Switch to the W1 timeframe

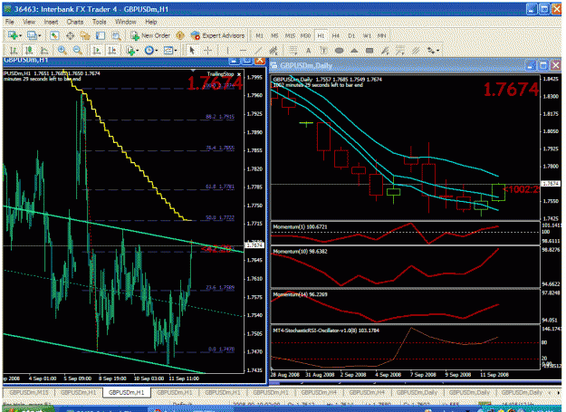[x=367, y=35]
